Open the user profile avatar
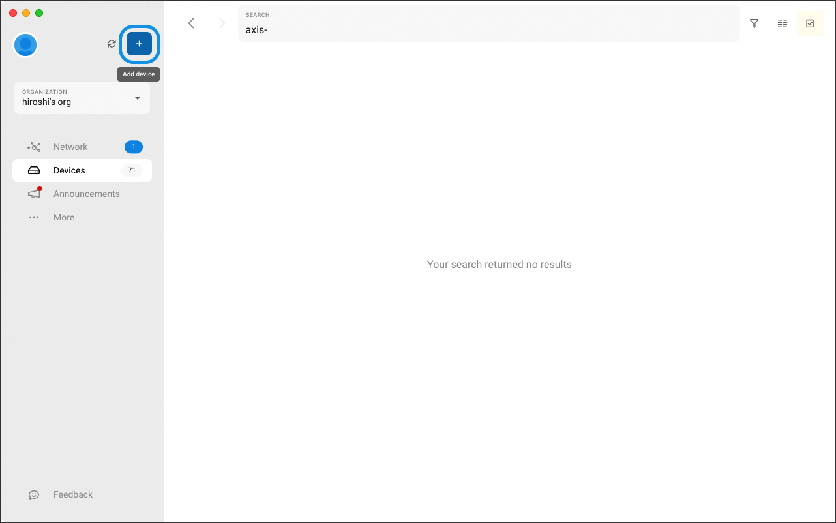 click(x=25, y=44)
